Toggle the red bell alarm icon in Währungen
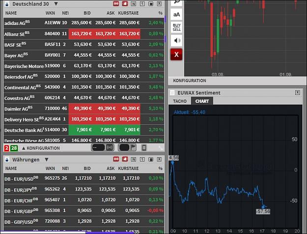Viewport: 307px width, 234px height. (x=125, y=159)
